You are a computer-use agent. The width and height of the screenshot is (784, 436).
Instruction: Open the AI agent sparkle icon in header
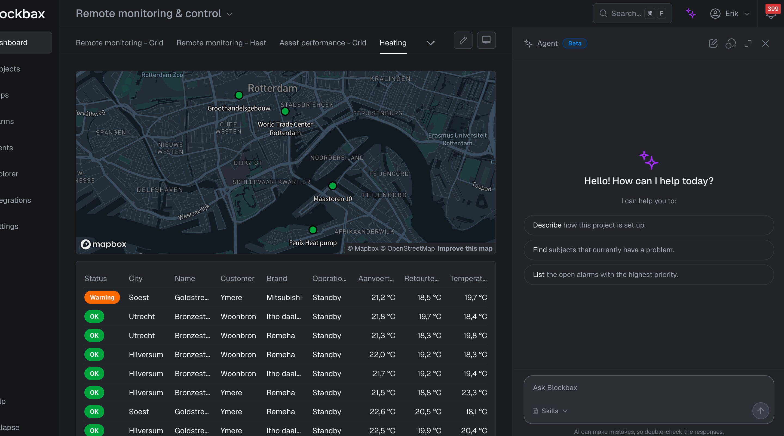691,13
